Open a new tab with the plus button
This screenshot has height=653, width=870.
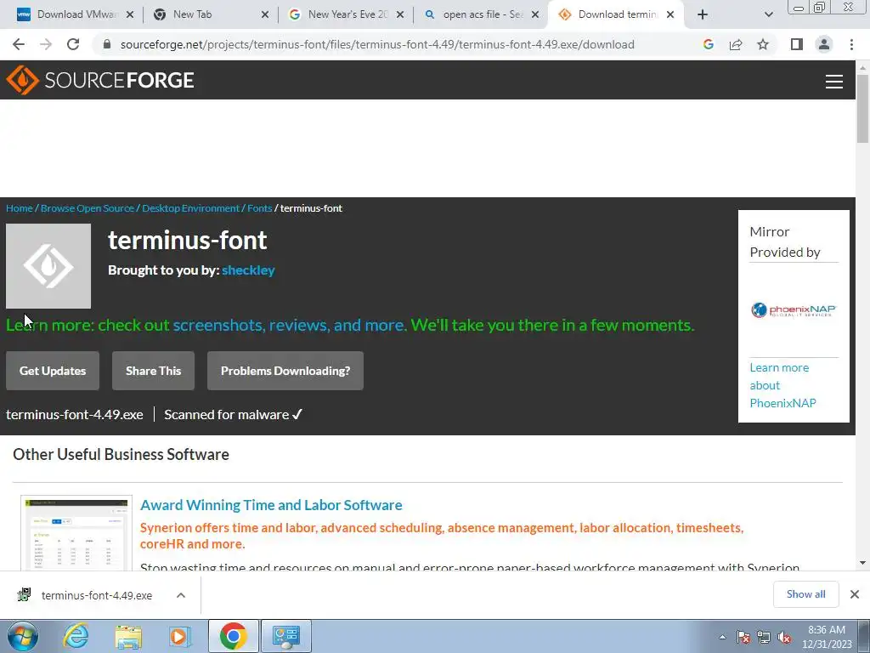703,14
